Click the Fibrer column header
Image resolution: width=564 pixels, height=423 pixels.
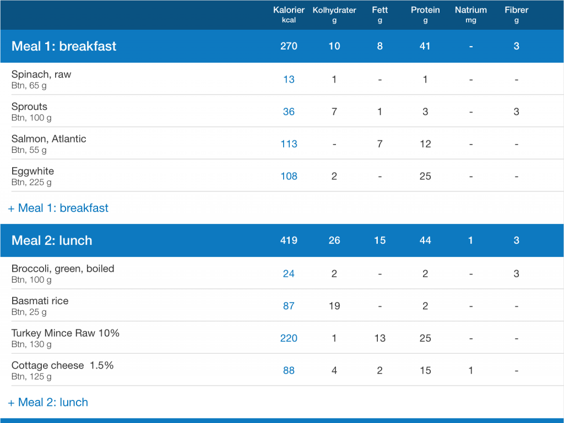[x=516, y=14]
